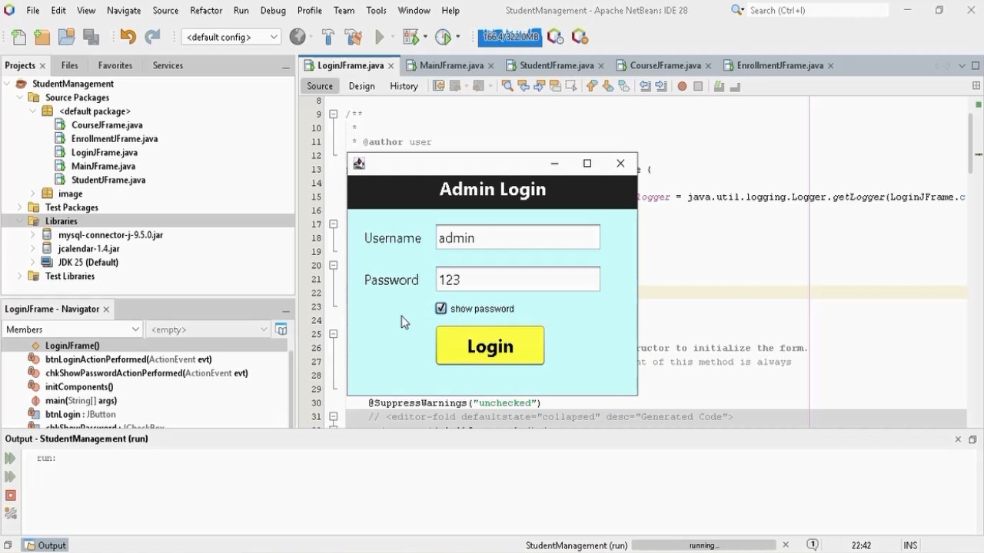Click the Build Project hammer icon

(x=328, y=37)
